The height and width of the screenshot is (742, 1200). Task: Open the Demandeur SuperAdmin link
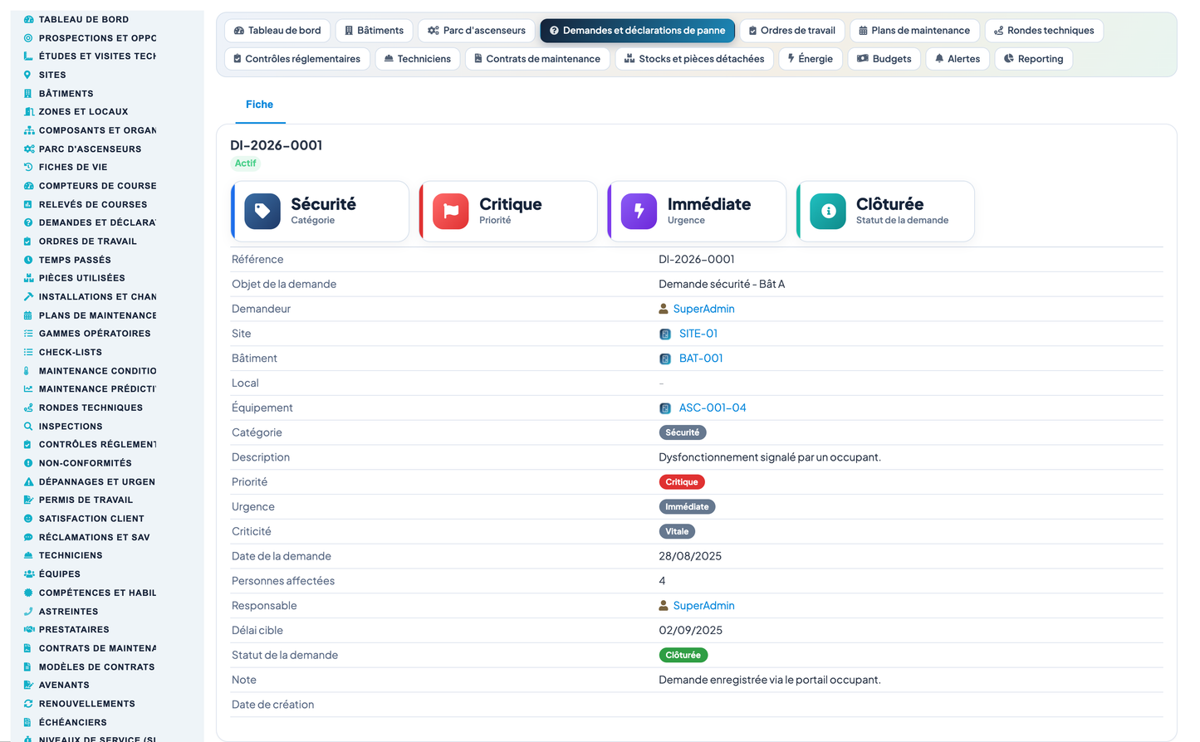tap(703, 309)
